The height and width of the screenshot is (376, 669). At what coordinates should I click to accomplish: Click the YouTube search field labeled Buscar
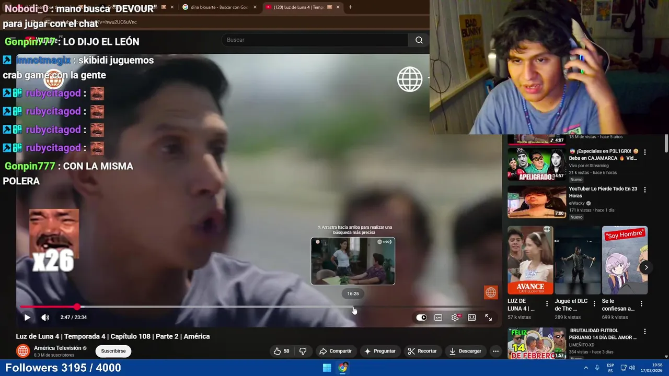(x=315, y=40)
